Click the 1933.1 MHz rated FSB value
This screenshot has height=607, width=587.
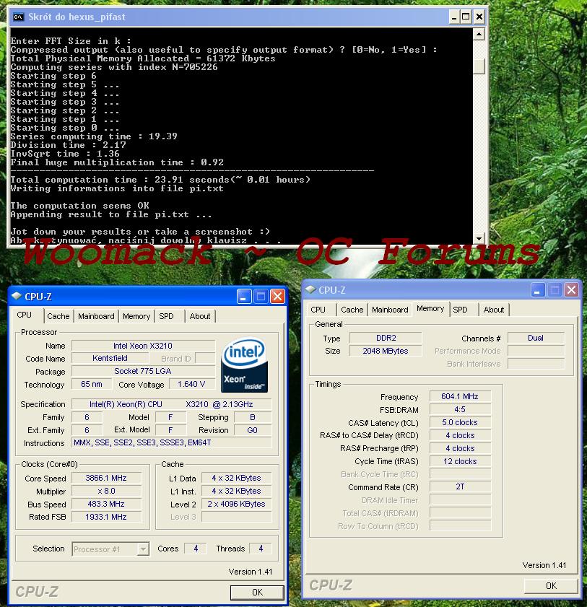tap(106, 517)
